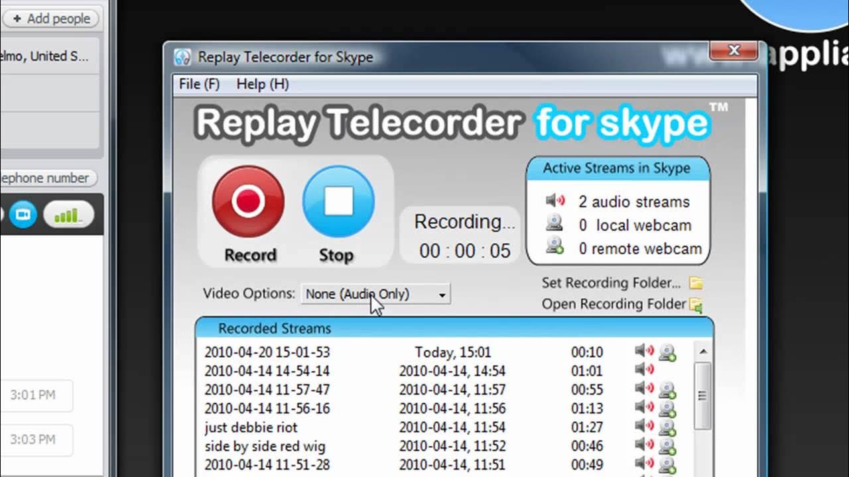Click webcam icon of 'just debbie riot' row
The width and height of the screenshot is (849, 477).
(667, 428)
